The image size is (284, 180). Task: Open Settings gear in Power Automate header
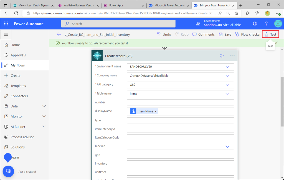pos(255,24)
